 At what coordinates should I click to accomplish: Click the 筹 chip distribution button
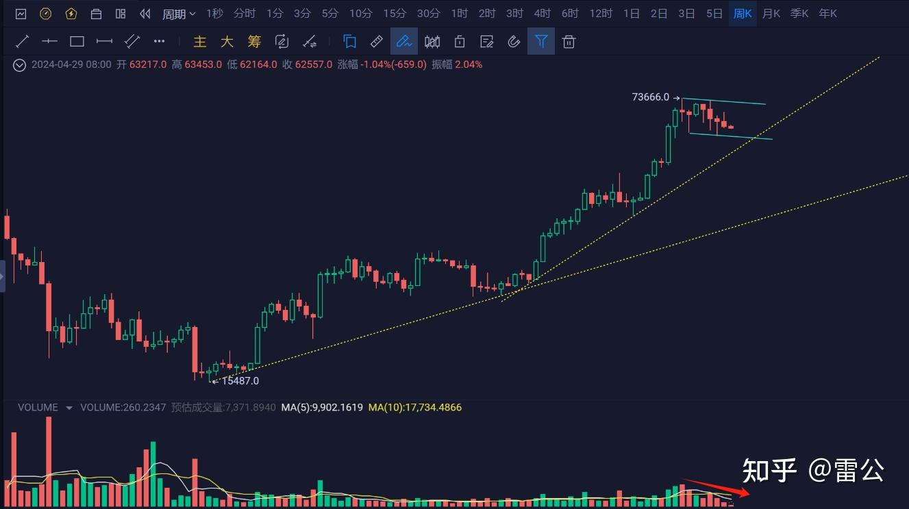click(x=254, y=42)
